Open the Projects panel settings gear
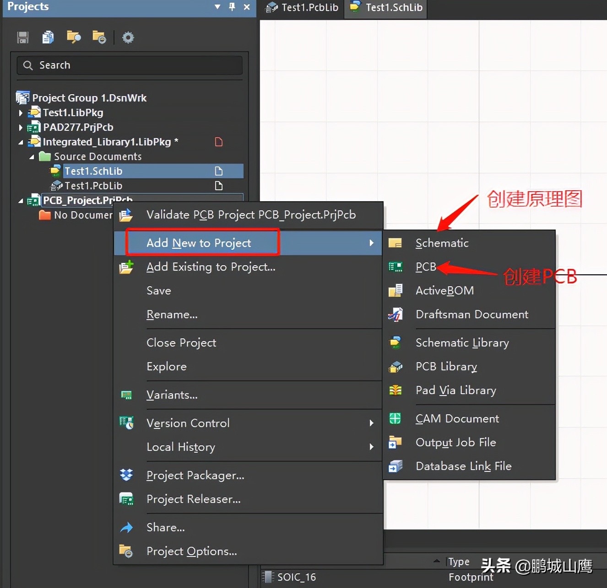Image resolution: width=607 pixels, height=588 pixels. 128,37
